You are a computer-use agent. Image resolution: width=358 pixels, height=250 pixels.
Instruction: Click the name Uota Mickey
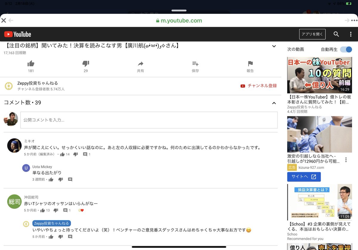pos(42,167)
